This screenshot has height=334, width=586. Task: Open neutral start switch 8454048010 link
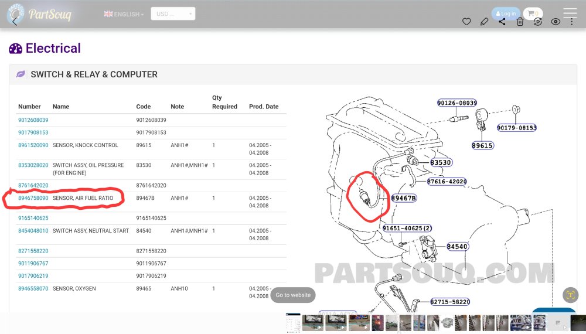[33, 231]
